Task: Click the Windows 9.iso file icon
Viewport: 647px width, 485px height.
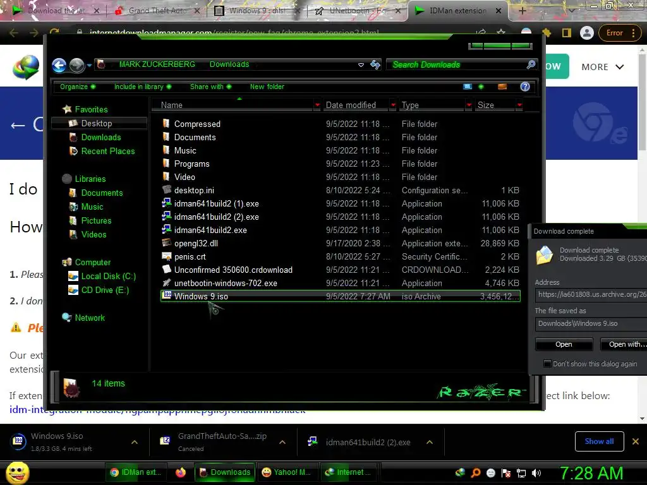Action: tap(167, 296)
